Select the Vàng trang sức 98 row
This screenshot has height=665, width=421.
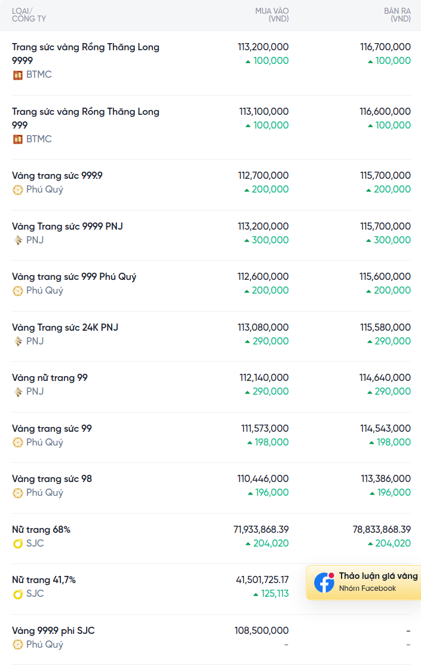(211, 488)
